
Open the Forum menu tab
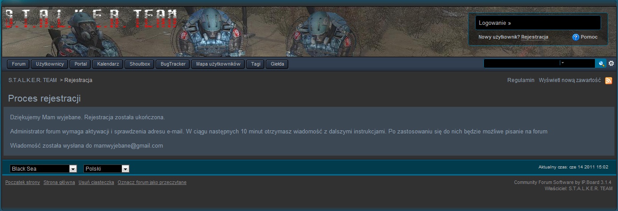[19, 64]
